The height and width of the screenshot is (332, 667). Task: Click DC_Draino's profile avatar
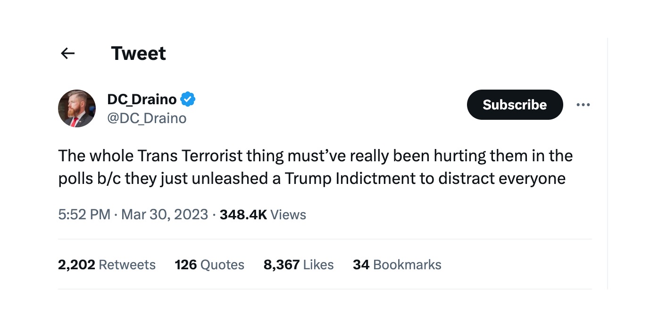[x=76, y=108]
